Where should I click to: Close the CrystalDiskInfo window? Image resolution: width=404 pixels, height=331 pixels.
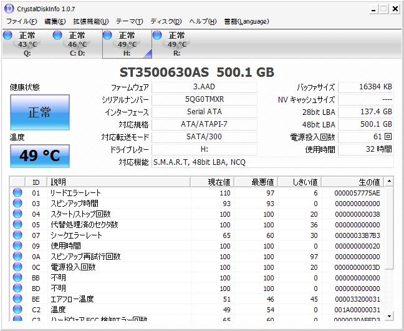pos(395,9)
